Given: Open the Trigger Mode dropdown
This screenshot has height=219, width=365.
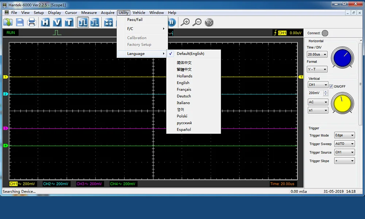Looking at the screenshot, I should pos(344,135).
